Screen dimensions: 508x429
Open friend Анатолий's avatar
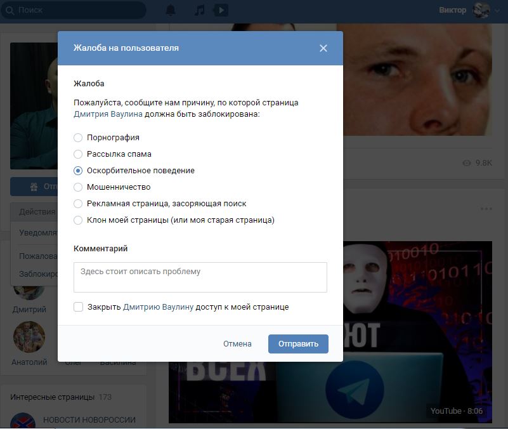click(x=29, y=337)
